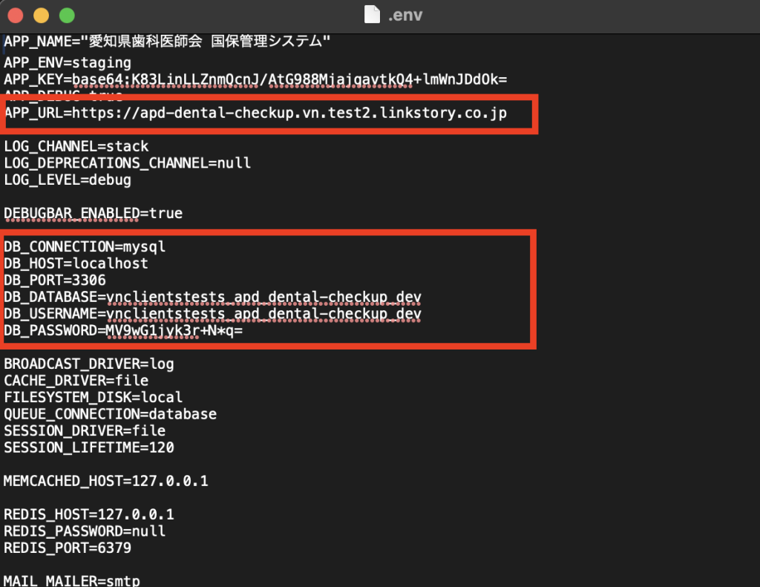Viewport: 760px width, 587px height.
Task: Click the REDIS_PORT=6379 line
Action: 67,548
